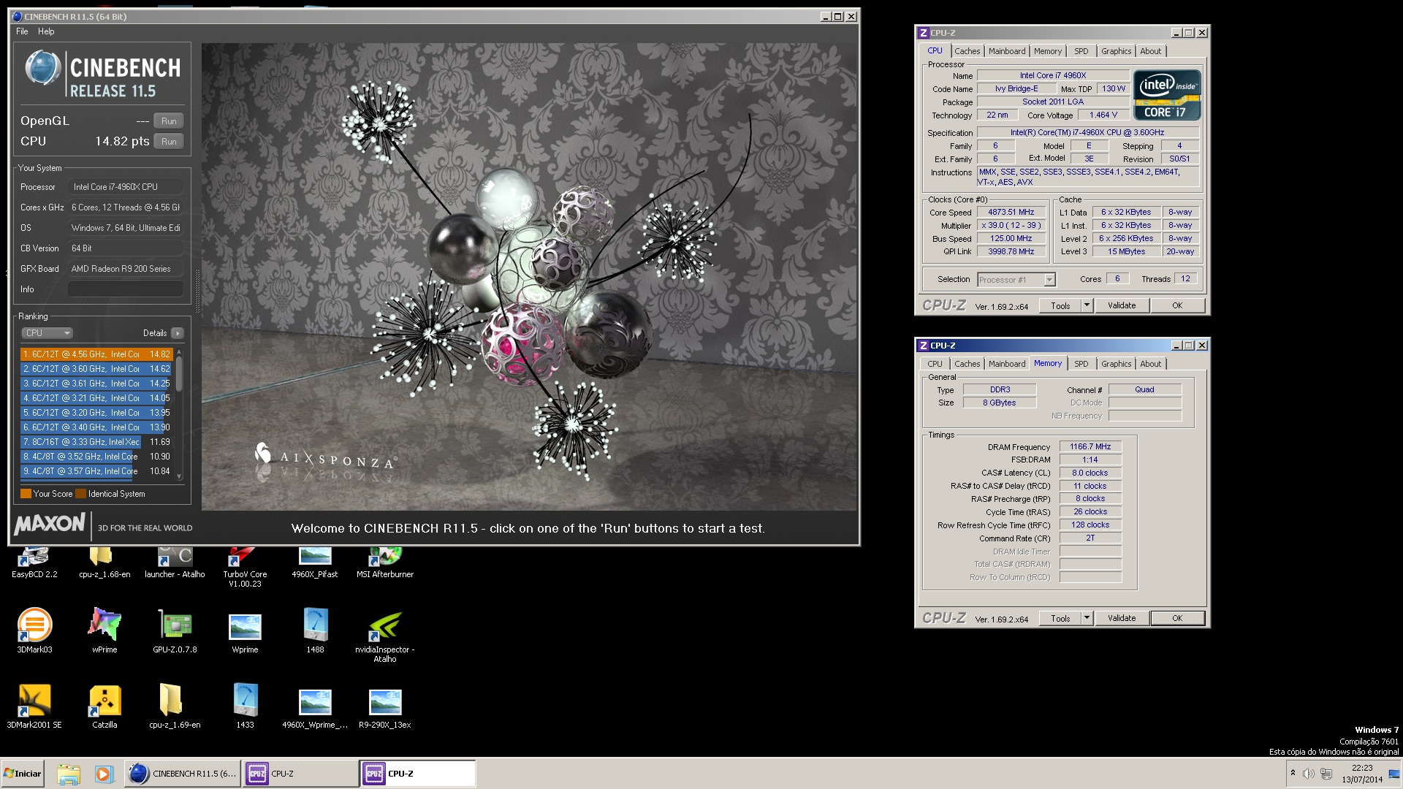This screenshot has width=1403, height=789.
Task: Click OK in upper CPU-Z window
Action: (x=1177, y=306)
